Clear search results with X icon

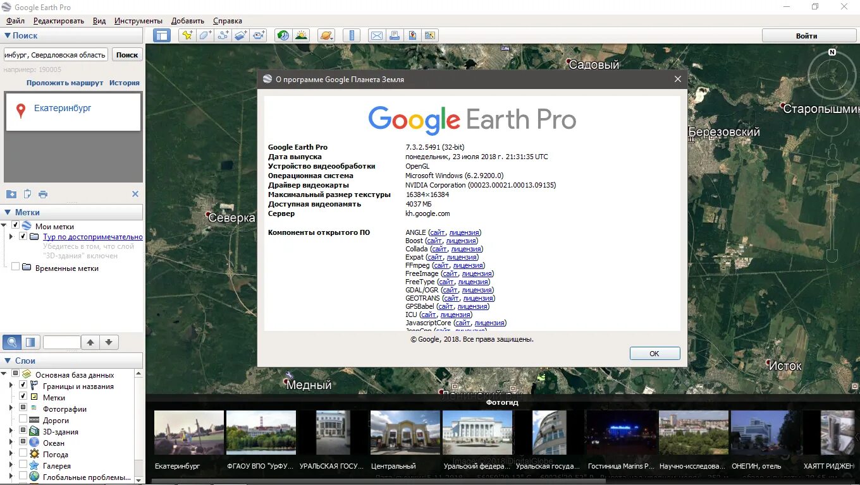(x=135, y=194)
